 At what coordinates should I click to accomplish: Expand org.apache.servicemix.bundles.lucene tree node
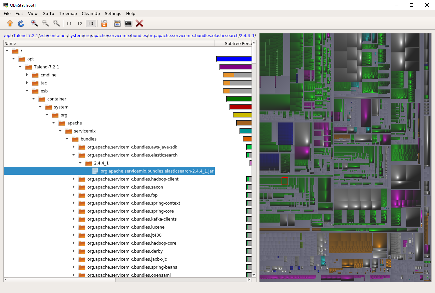pos(74,227)
